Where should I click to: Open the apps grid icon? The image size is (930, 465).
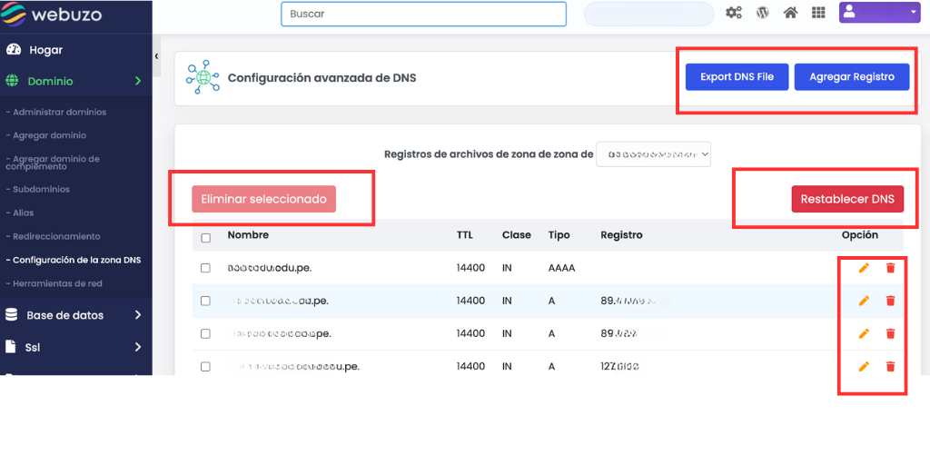[x=818, y=14]
